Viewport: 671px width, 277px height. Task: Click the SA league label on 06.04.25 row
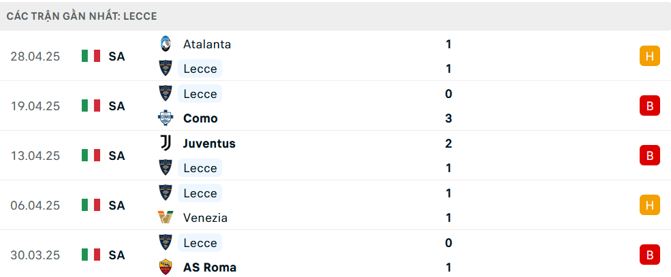(116, 205)
